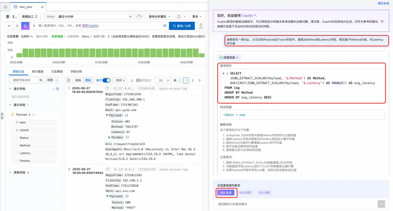The width and height of the screenshot is (393, 211).
Task: Click the field search magnifier icon
Action: tap(41, 80)
